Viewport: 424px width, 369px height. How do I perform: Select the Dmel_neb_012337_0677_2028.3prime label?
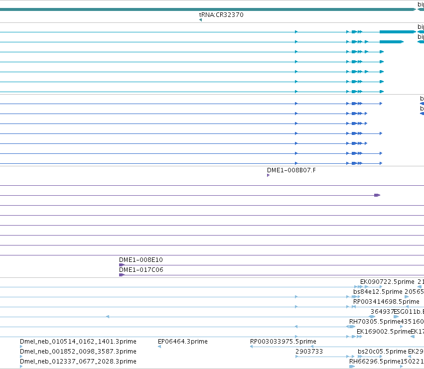[x=78, y=362]
